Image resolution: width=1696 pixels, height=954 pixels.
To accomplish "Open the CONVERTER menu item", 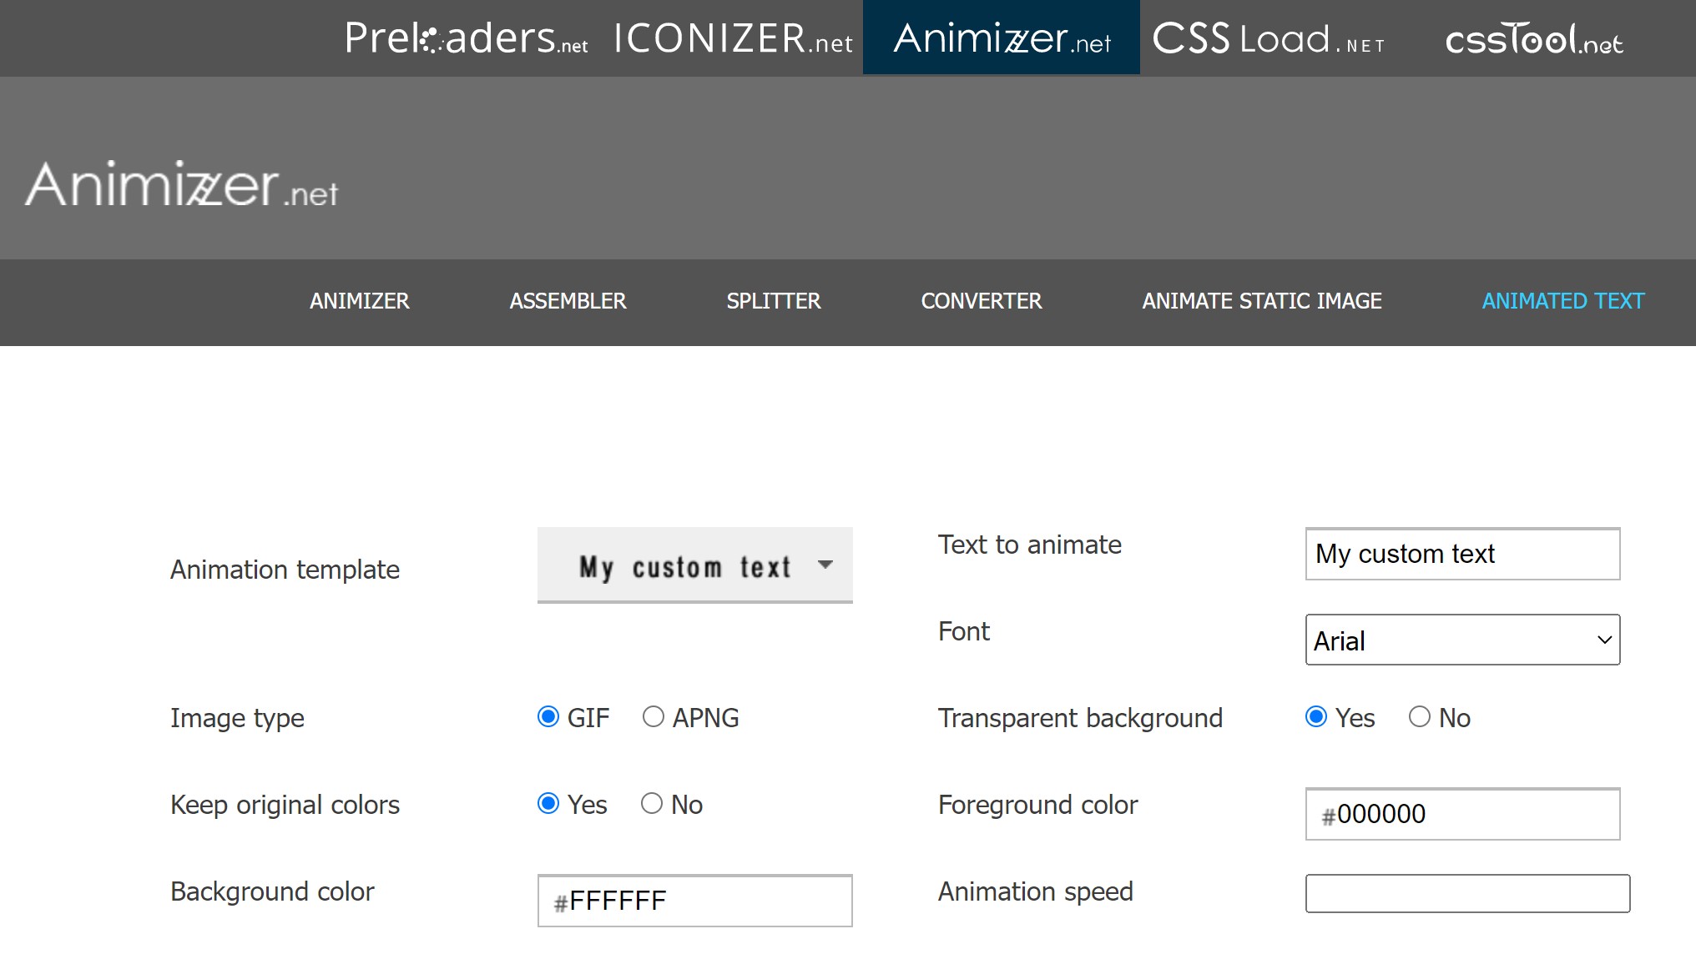I will [x=982, y=301].
